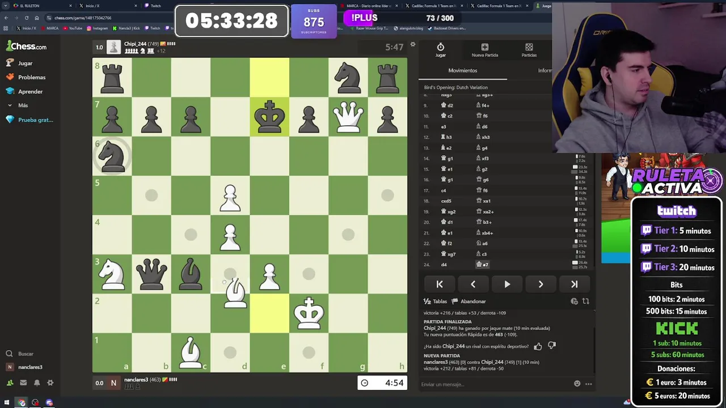Give thumbs down for opponent sportsmanship
The image size is (726, 408).
point(552,346)
